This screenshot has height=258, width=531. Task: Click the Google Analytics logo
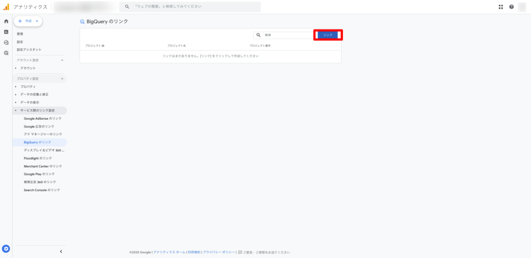coord(6,7)
